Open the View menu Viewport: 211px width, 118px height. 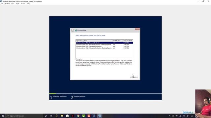(x=13, y=4)
